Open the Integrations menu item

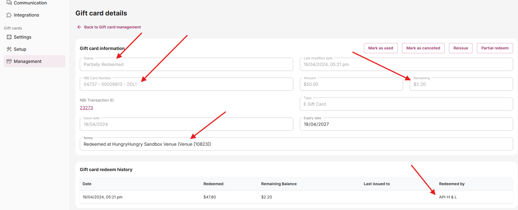[x=27, y=15]
